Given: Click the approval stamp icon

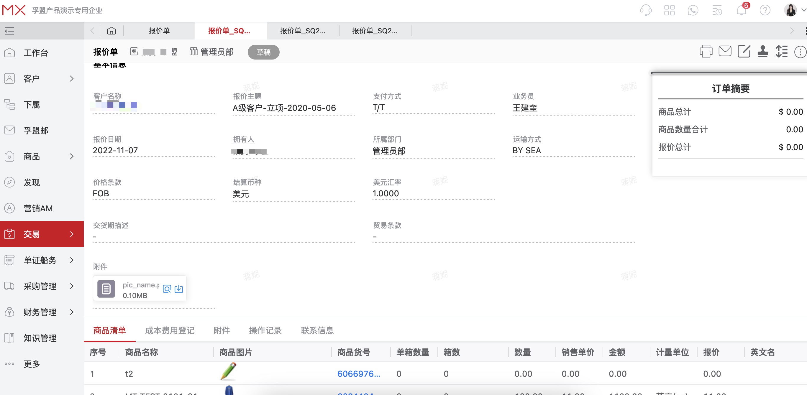Looking at the screenshot, I should (x=762, y=51).
